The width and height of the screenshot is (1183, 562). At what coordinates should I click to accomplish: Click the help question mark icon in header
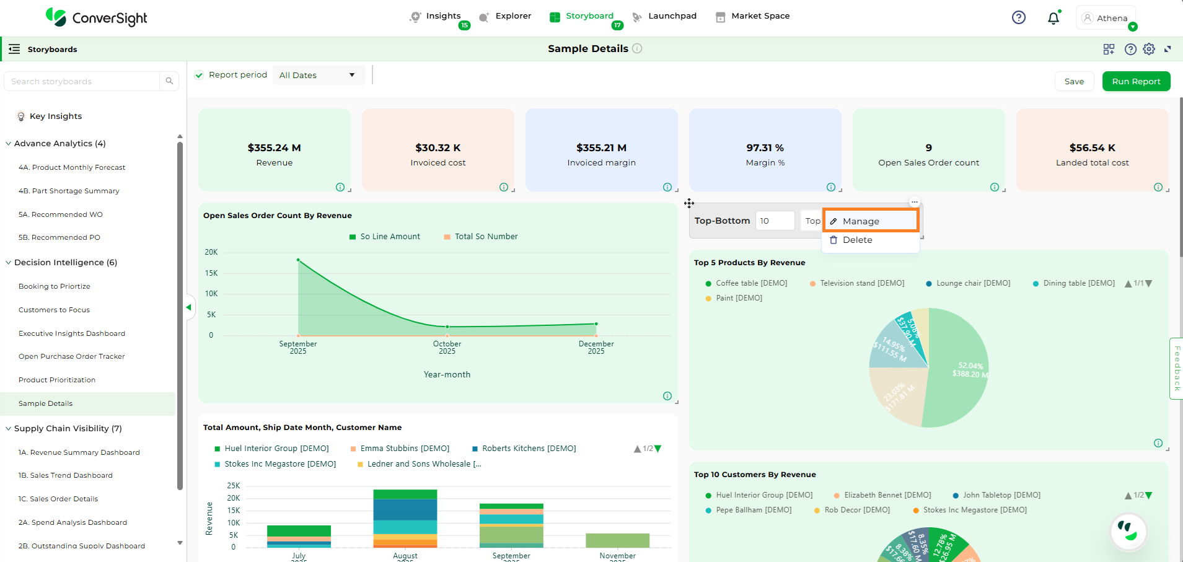(1018, 17)
